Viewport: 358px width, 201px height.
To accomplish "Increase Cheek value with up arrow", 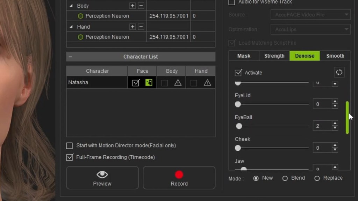I will pos(335,145).
